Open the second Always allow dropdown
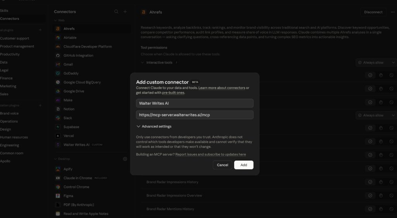The image size is (397, 218). 376,115
